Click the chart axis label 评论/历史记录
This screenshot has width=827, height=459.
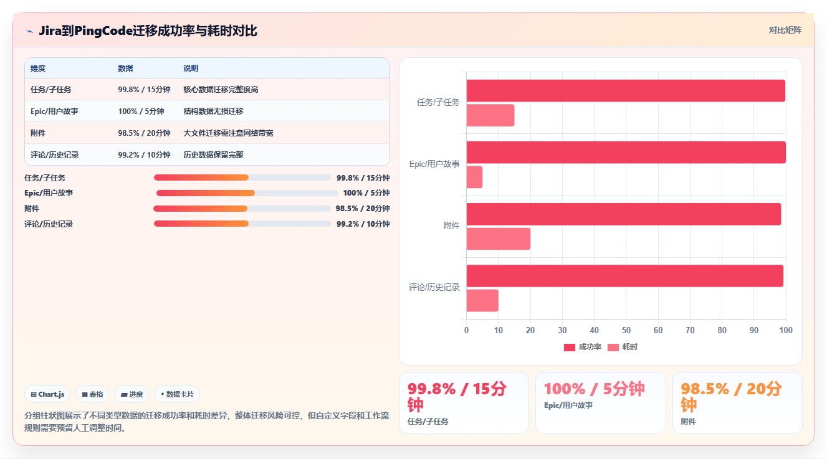pos(434,287)
